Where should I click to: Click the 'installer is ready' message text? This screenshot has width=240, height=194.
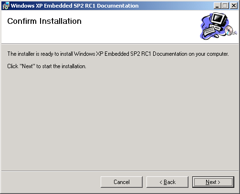[118, 54]
